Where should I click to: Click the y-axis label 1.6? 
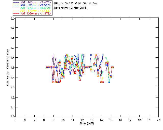[x=12, y=58]
